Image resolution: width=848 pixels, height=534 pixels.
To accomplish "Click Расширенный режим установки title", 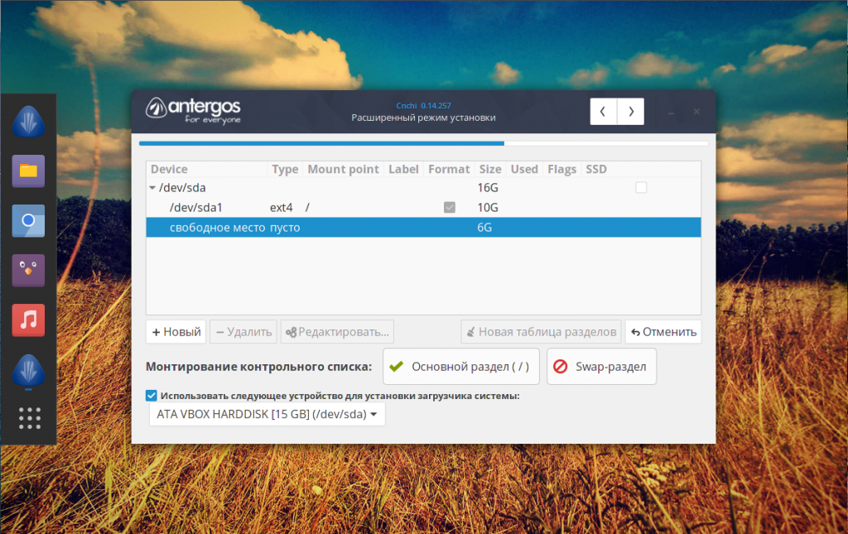I will click(423, 118).
